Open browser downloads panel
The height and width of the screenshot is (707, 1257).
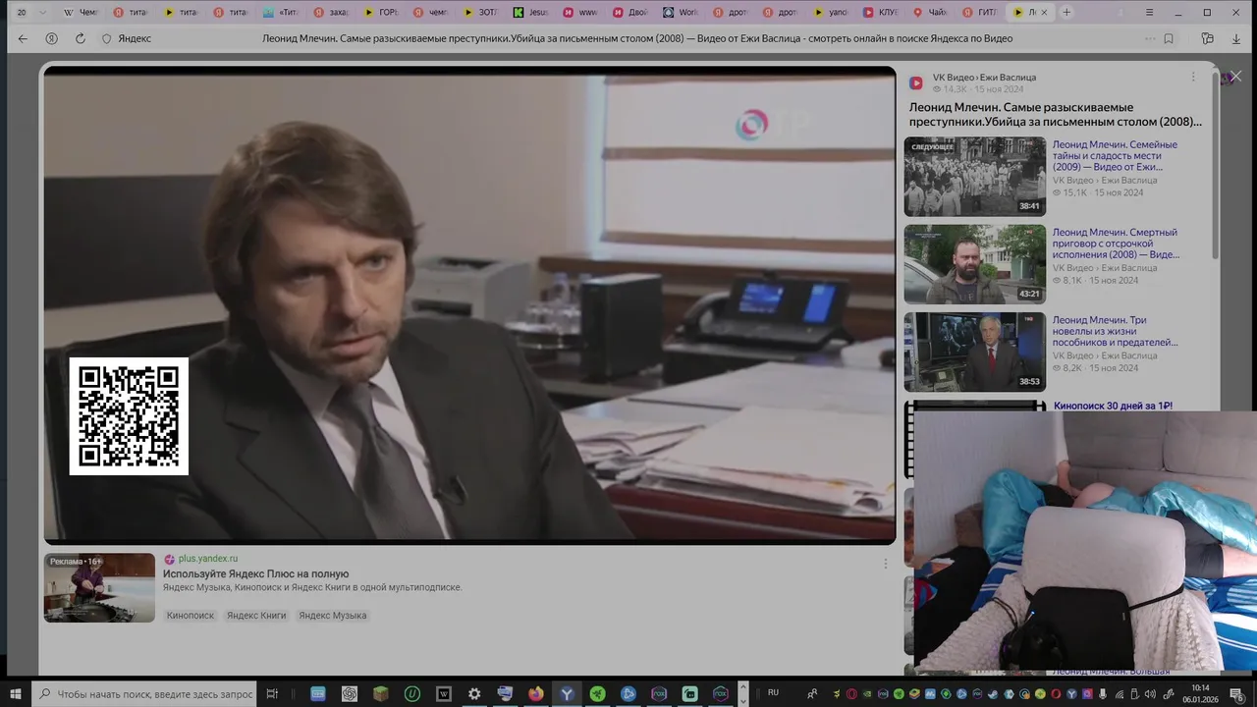pos(1236,38)
